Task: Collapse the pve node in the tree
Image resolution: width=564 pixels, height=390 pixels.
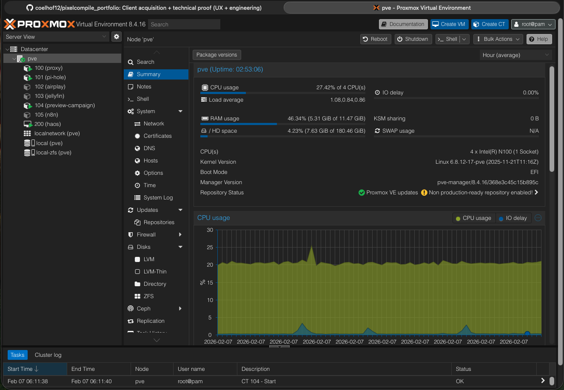Action: coord(14,59)
